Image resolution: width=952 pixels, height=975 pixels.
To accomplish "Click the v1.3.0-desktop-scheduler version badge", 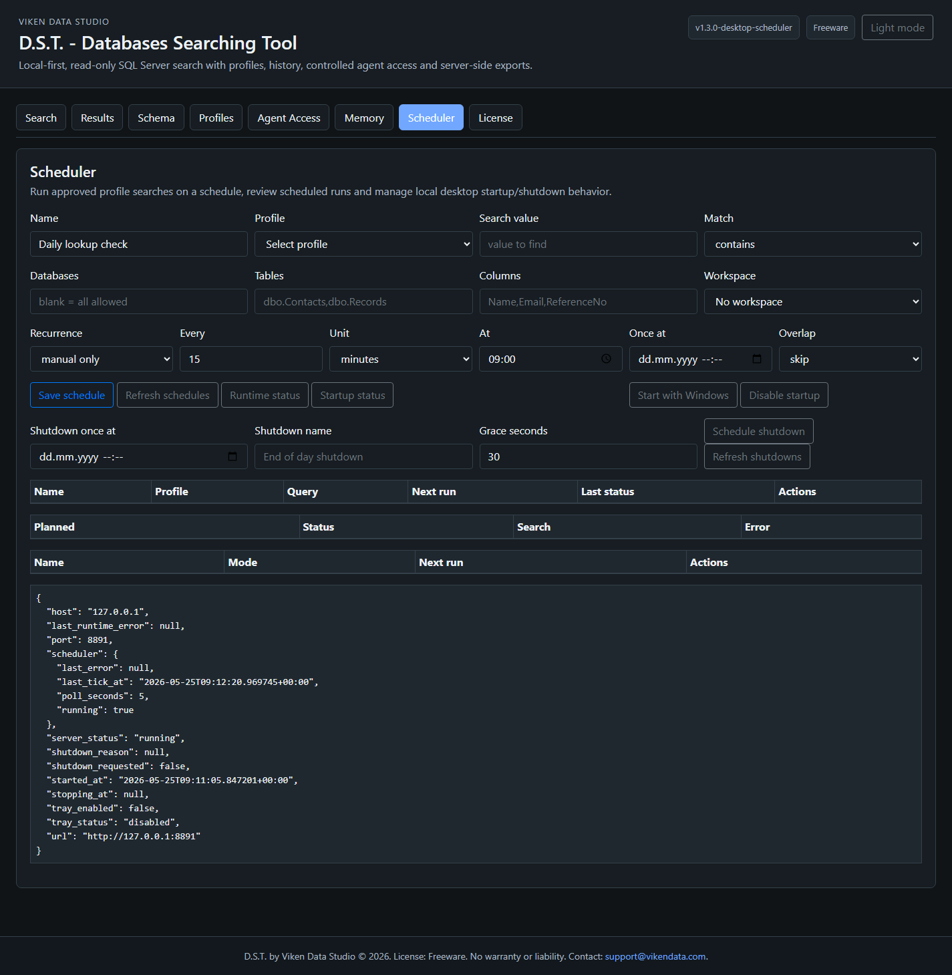I will (744, 27).
